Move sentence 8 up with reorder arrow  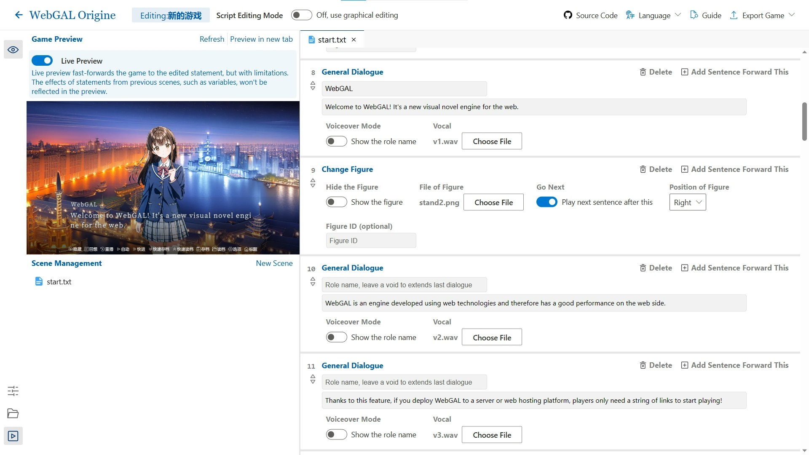coord(313,83)
